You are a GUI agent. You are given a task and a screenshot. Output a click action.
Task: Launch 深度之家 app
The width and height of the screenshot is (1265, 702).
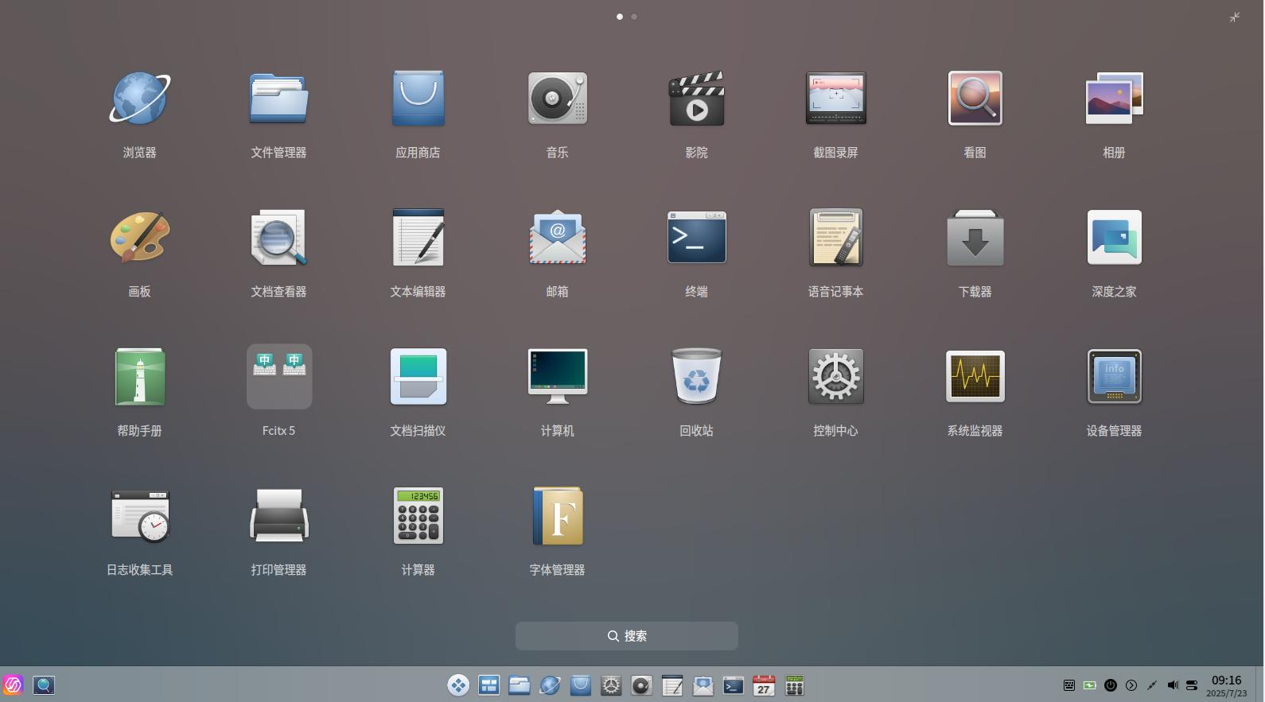[1114, 238]
